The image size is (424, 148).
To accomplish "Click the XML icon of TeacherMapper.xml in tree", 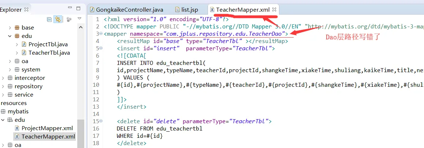I will 17,136.
